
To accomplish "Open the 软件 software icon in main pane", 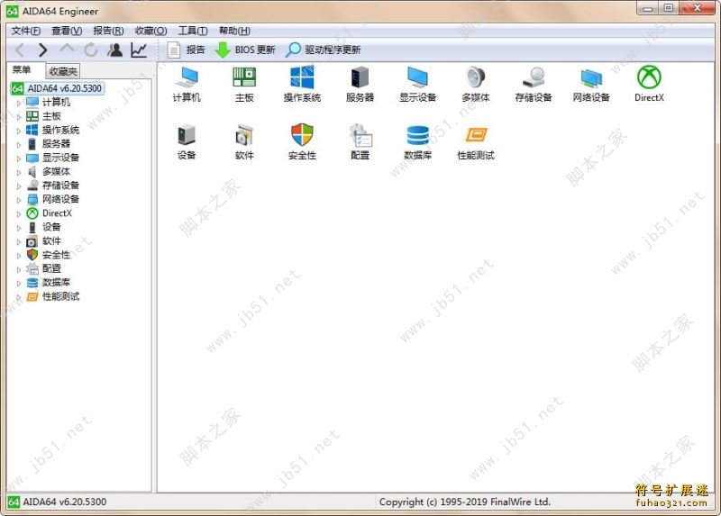I will pyautogui.click(x=244, y=142).
